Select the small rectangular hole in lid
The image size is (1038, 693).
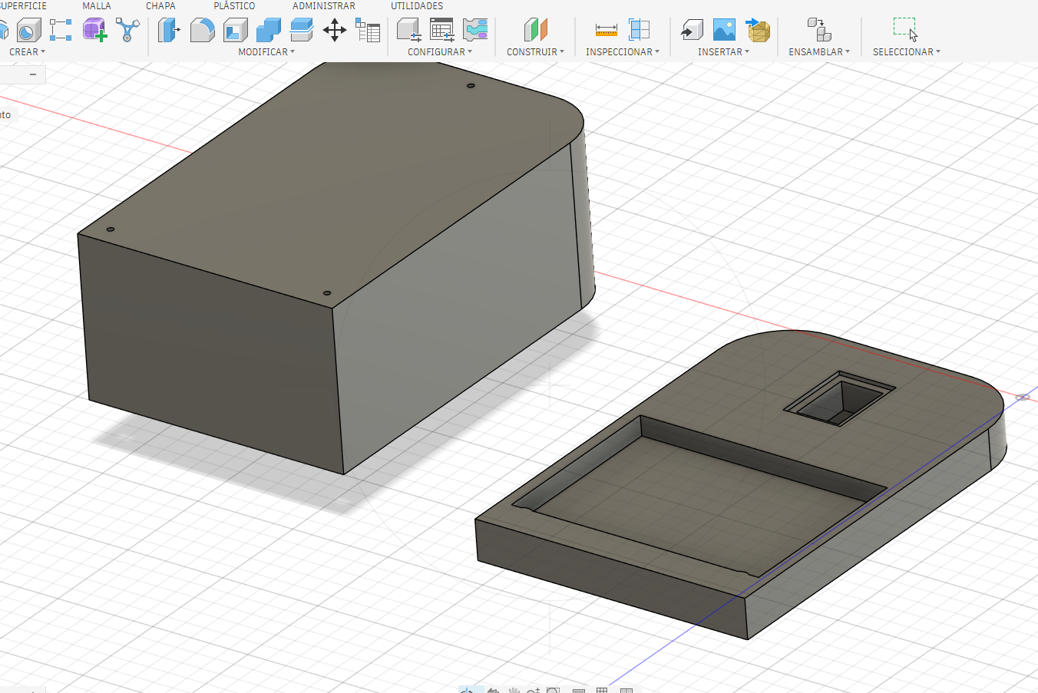[x=838, y=399]
